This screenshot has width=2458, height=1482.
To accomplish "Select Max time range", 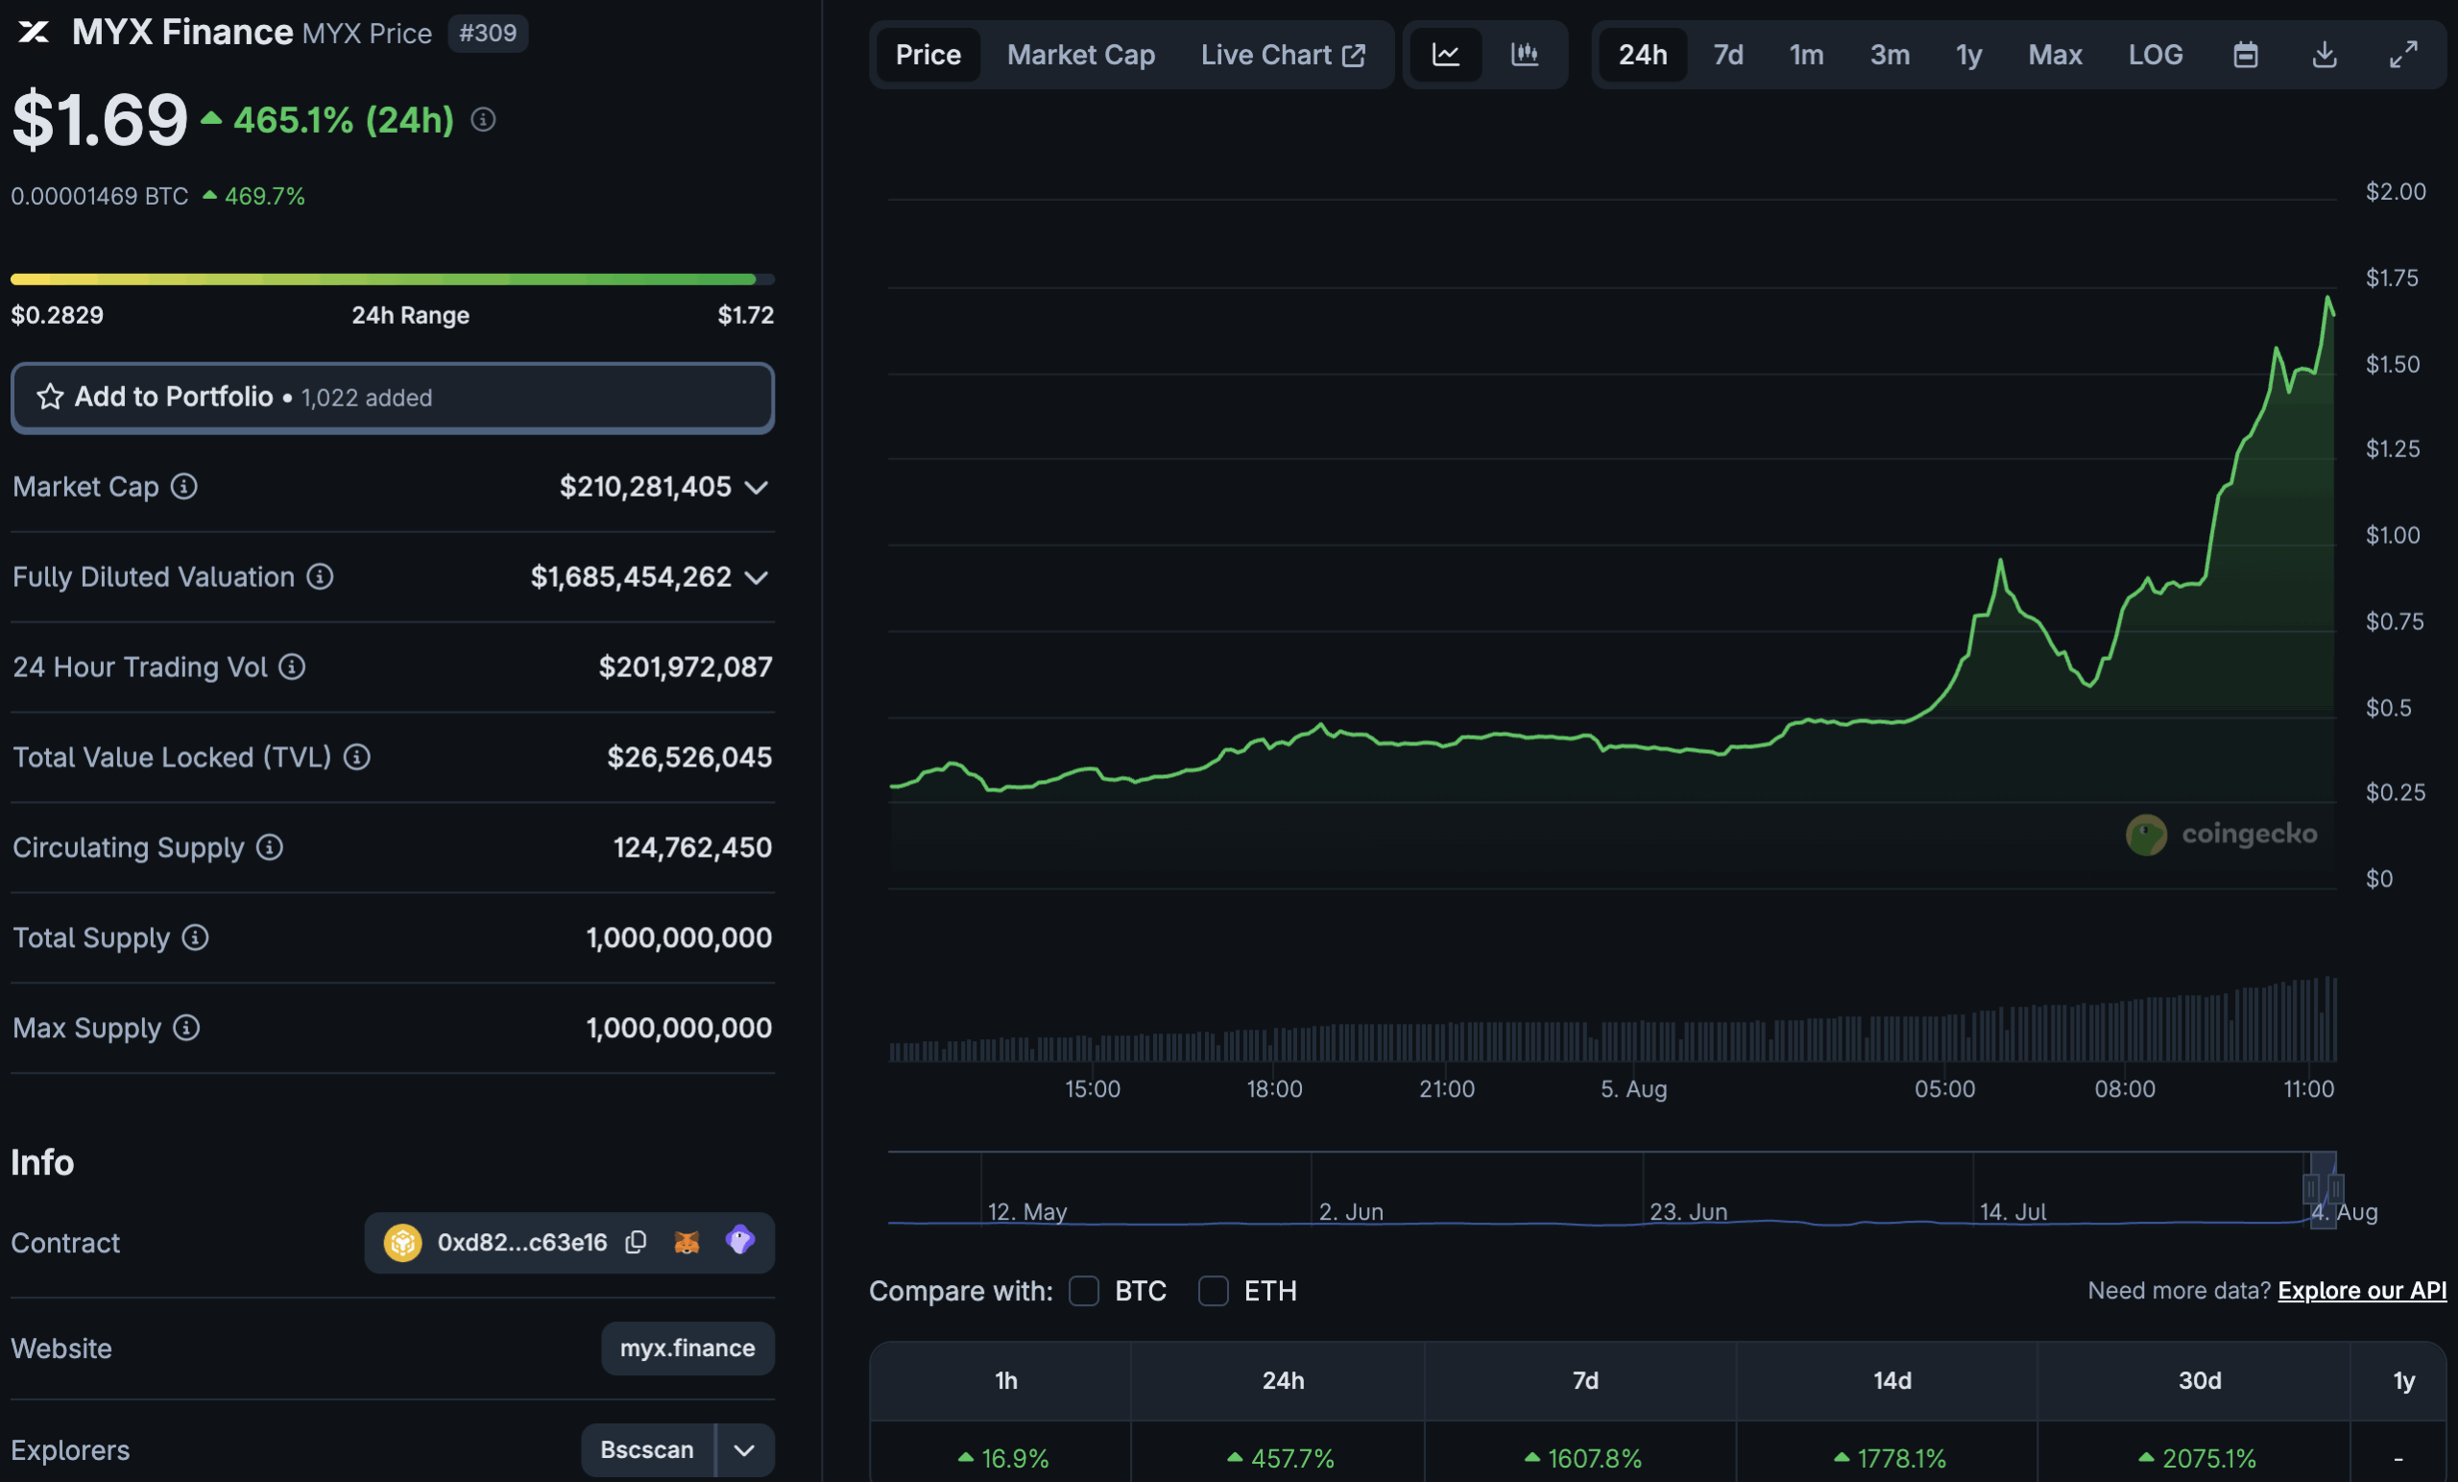I will click(2055, 54).
